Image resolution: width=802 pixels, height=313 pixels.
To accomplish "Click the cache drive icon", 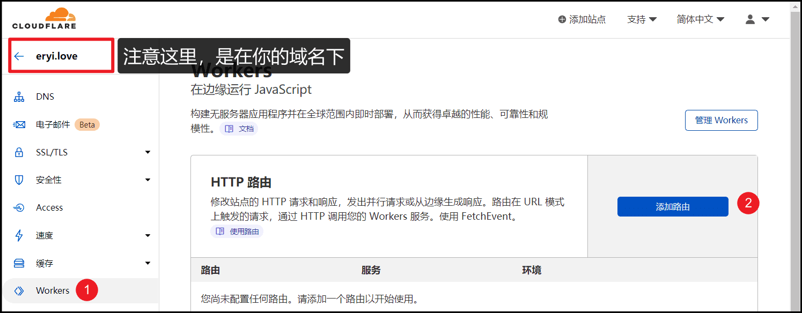I will [19, 263].
